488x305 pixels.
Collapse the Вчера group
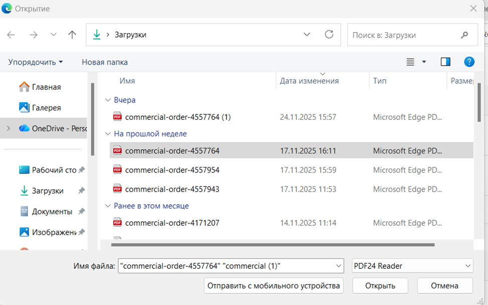point(107,100)
